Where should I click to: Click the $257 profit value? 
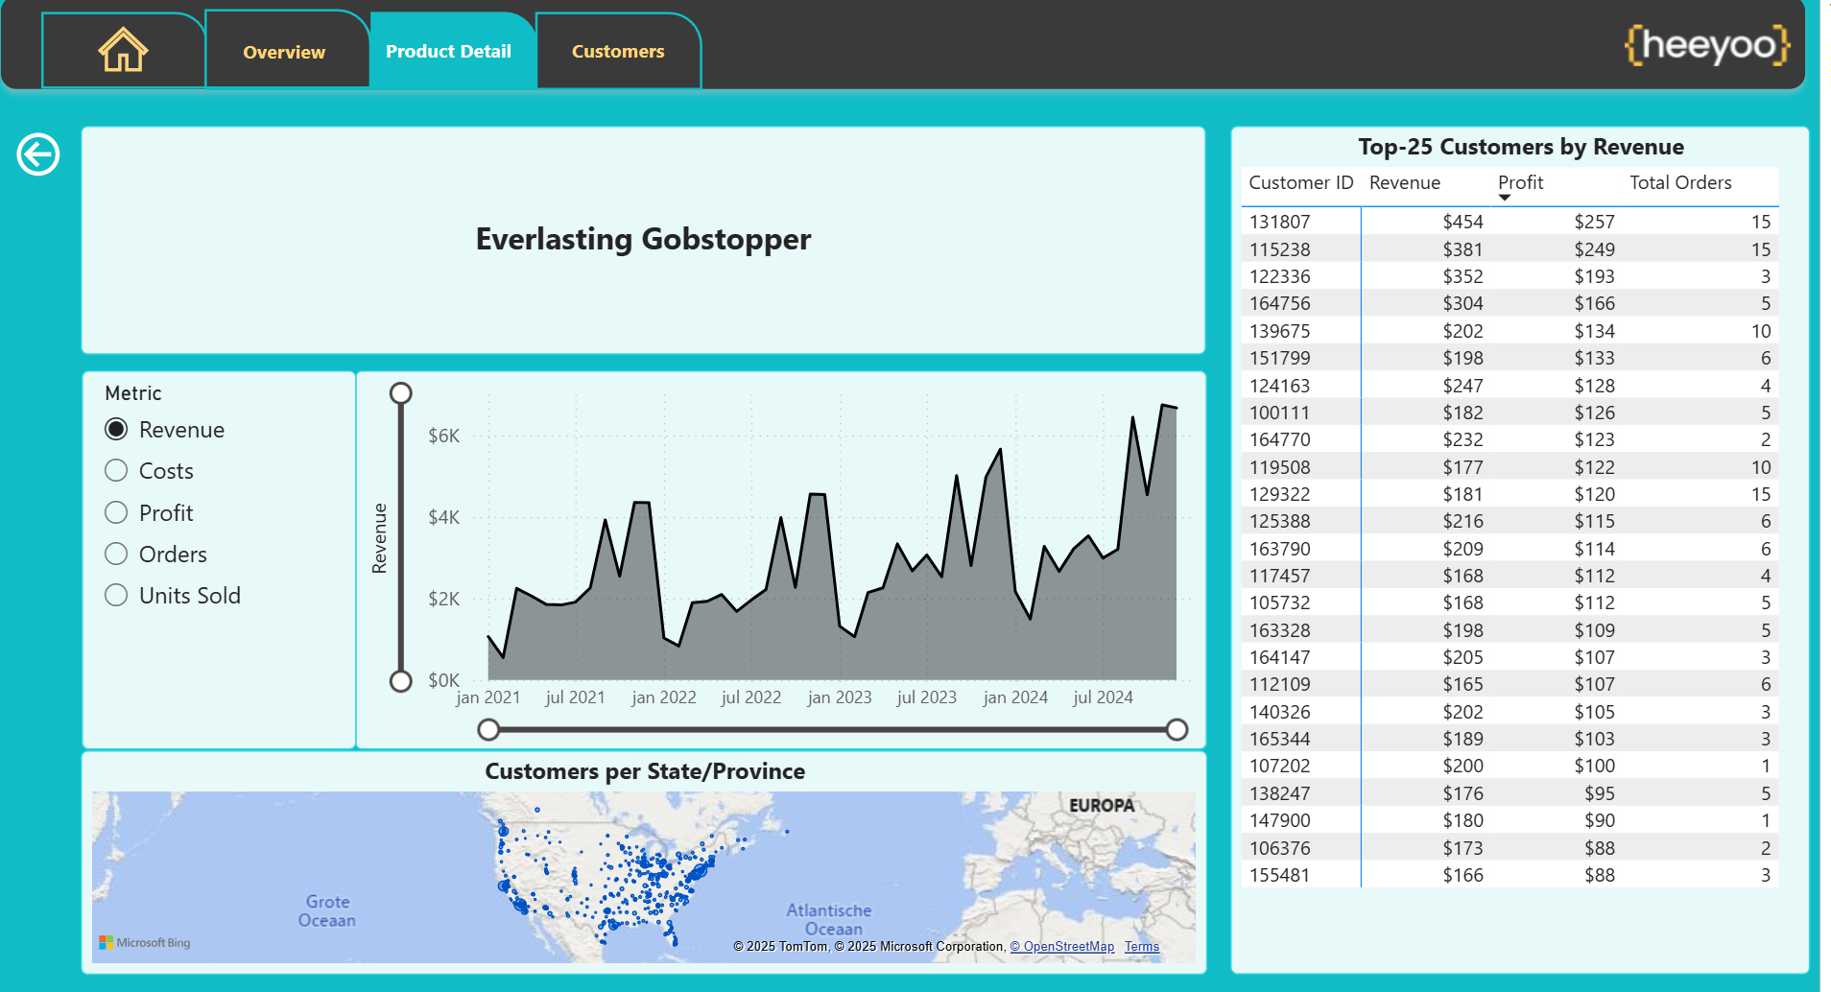click(x=1594, y=222)
